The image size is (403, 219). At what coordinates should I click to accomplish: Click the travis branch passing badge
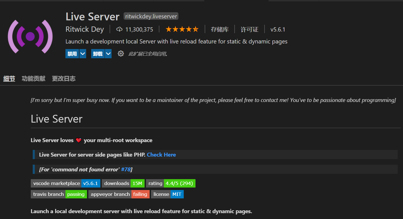[x=59, y=194]
